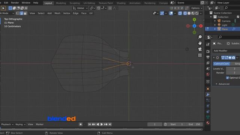Switch to the UV Editing workspace tab
240x135 pixels.
tap(89, 3)
